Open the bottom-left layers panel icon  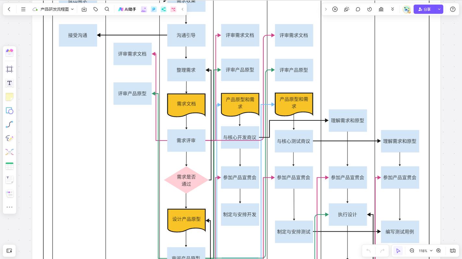coord(9,251)
